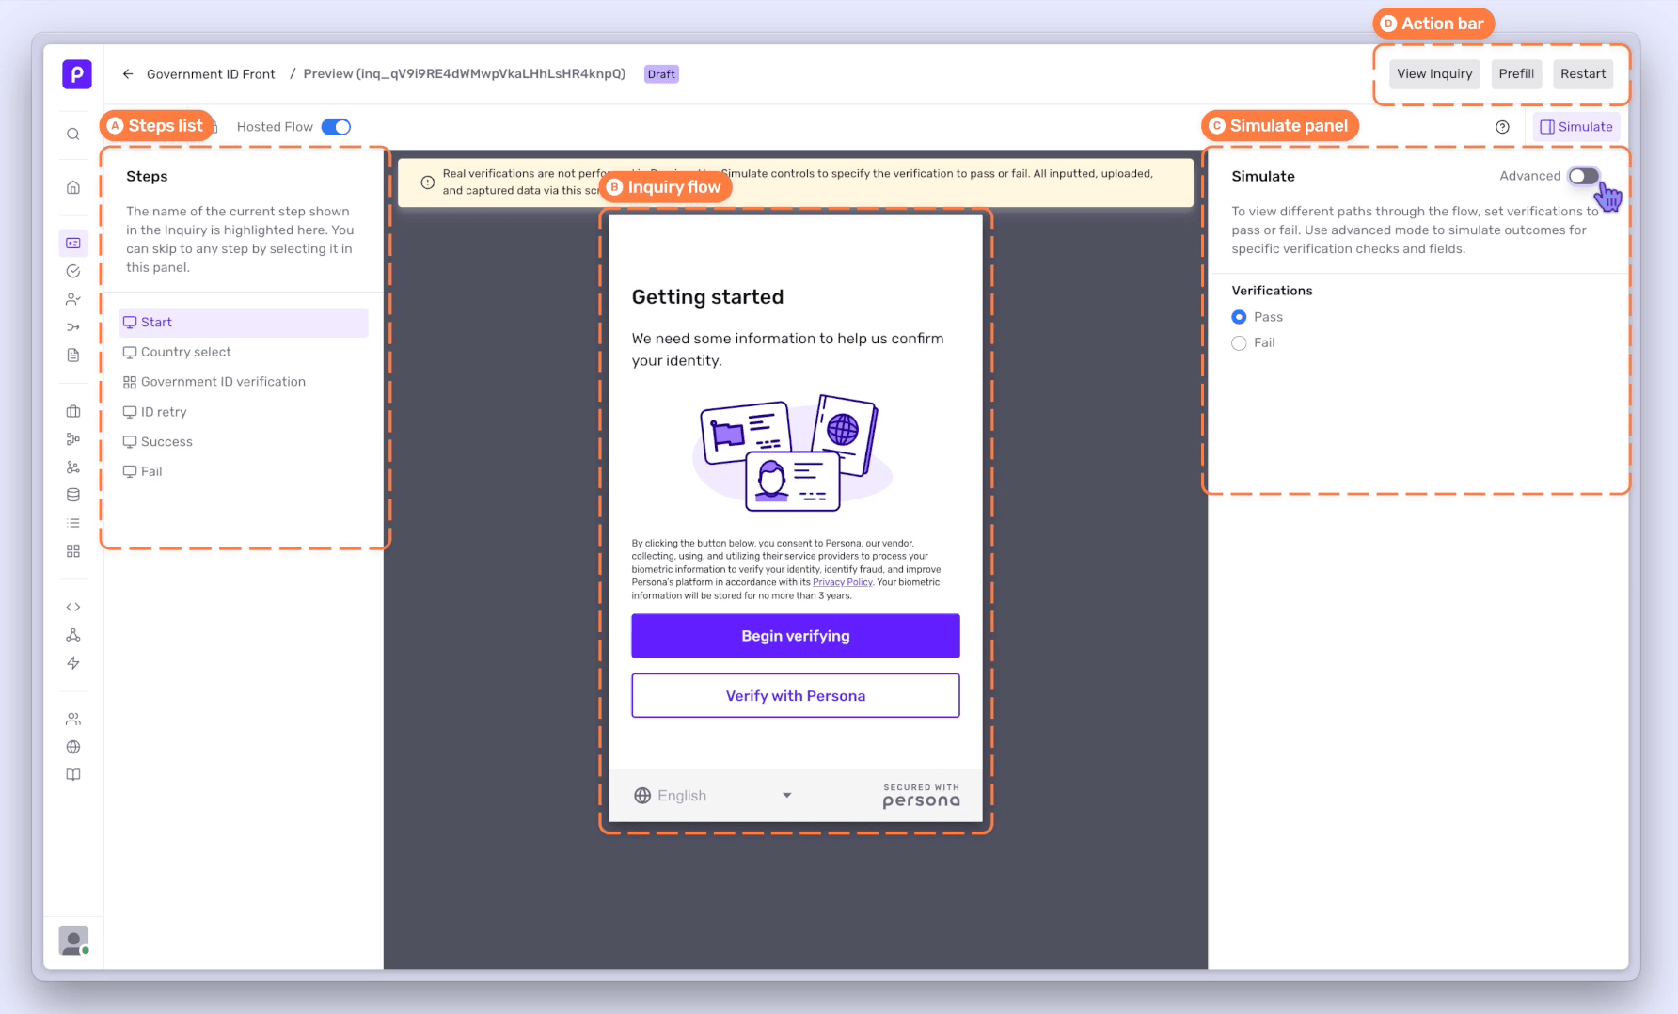Screen dimensions: 1678x1014
Task: Toggle the Simulate panel button
Action: [1576, 127]
